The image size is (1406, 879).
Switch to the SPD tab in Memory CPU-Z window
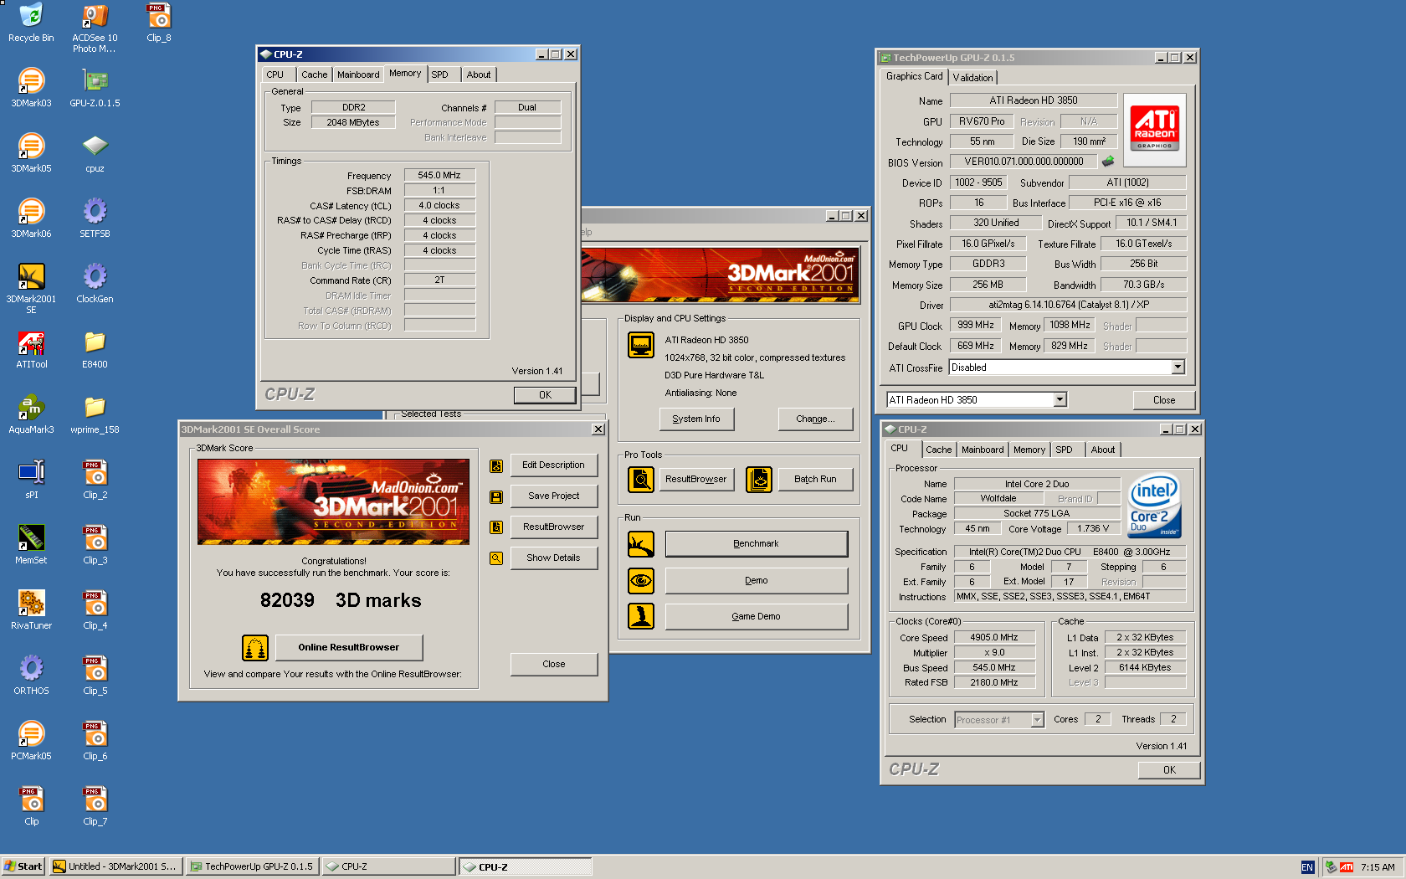click(439, 75)
